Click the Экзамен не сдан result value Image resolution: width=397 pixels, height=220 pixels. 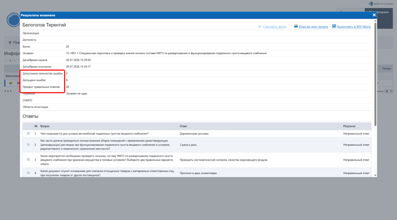pyautogui.click(x=77, y=94)
